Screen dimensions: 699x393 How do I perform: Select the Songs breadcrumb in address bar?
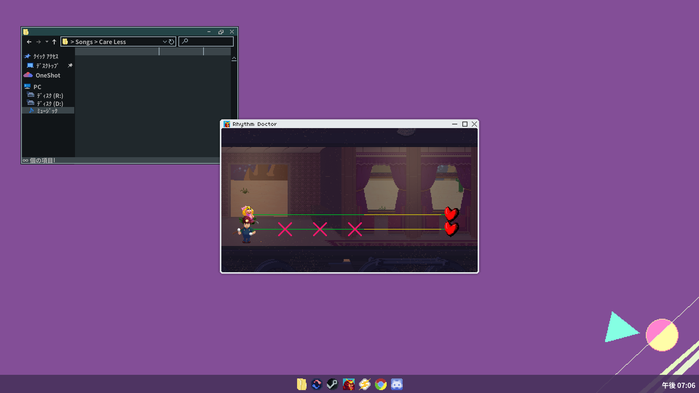tap(84, 42)
